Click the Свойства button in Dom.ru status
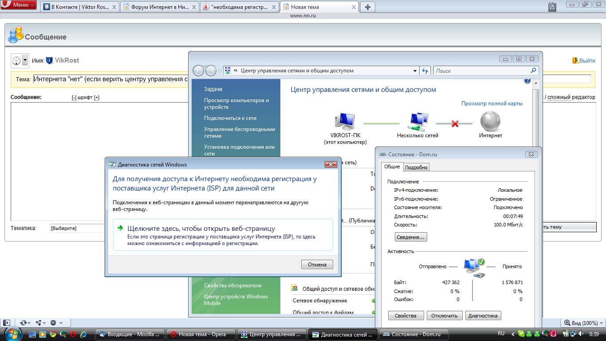Viewport: 606px width, 341px height. click(405, 316)
